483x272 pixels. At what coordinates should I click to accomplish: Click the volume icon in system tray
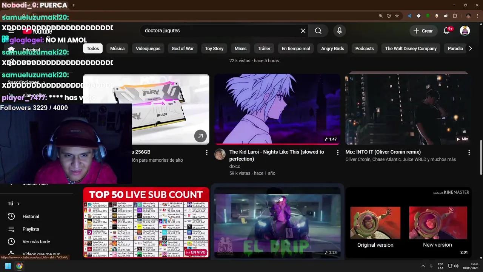[457, 266]
